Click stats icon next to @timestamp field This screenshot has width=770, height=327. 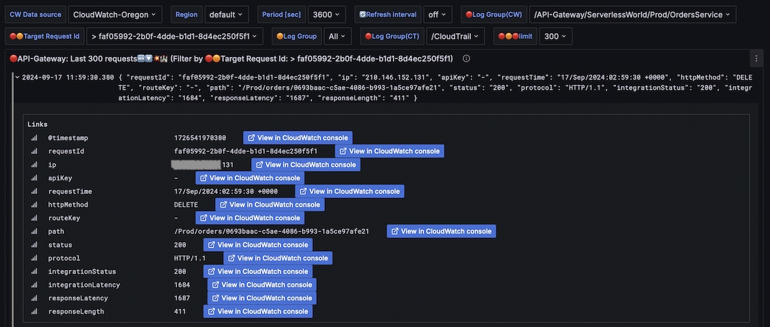(x=34, y=138)
